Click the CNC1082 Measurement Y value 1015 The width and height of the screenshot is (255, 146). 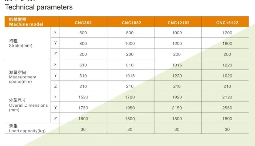[130, 76]
